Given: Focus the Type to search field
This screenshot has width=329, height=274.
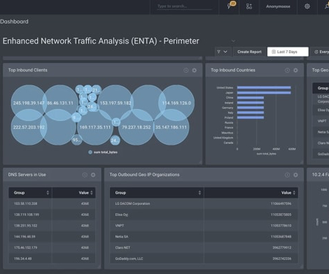Looking at the screenshot, I should tap(184, 6).
